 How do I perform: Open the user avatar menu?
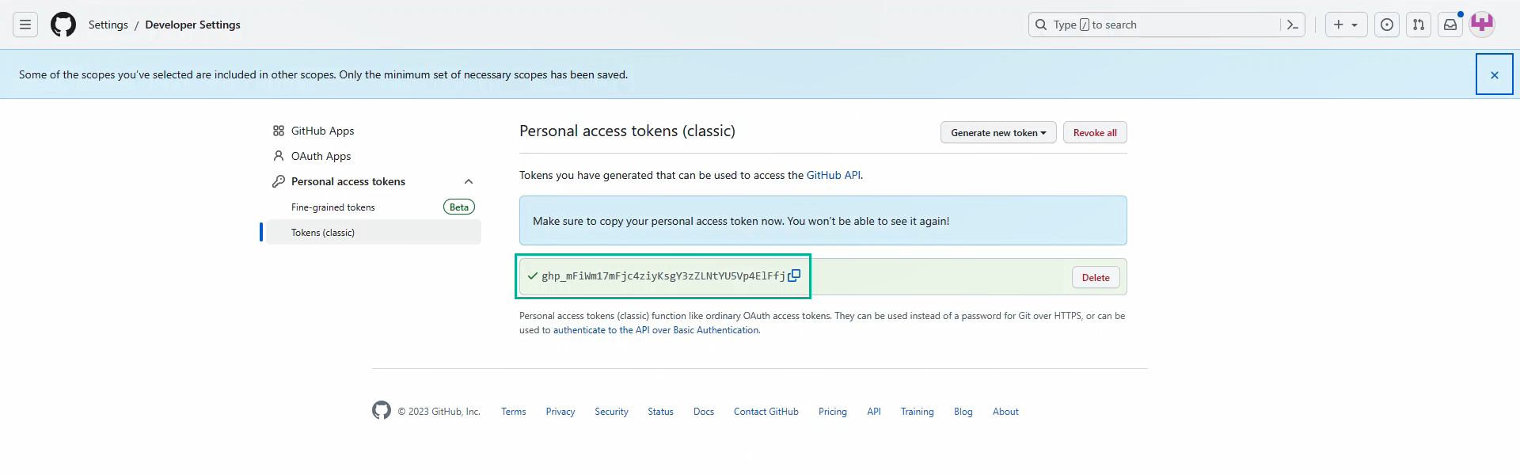click(1482, 25)
